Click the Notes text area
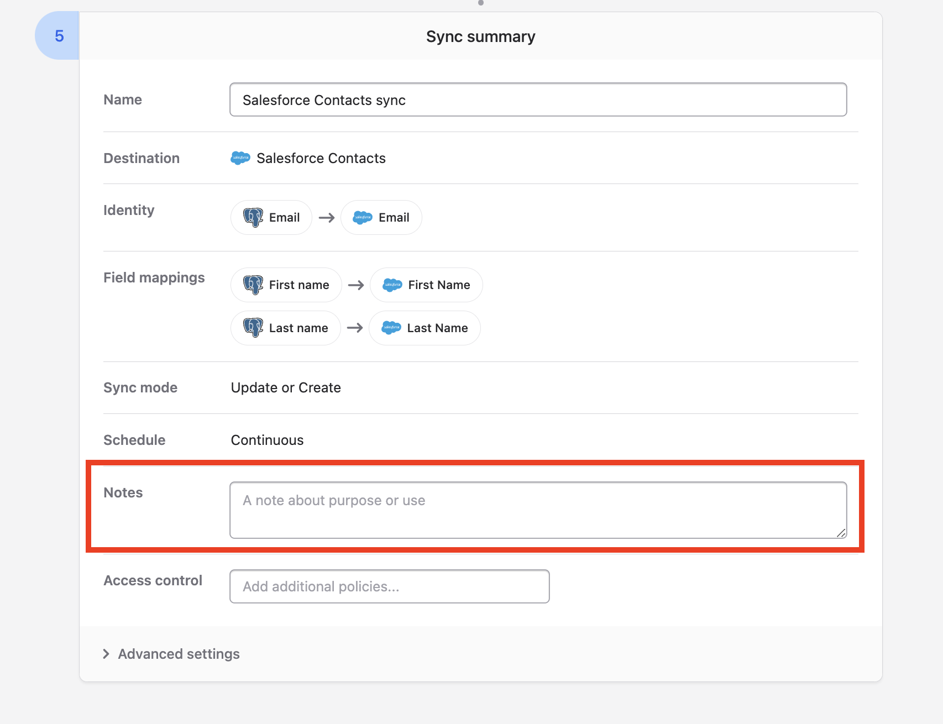The image size is (943, 724). 538,510
